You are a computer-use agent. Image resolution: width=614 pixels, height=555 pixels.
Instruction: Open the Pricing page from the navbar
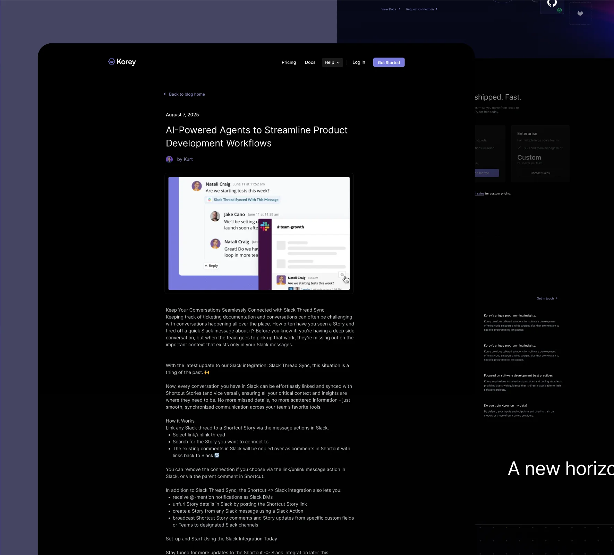289,62
